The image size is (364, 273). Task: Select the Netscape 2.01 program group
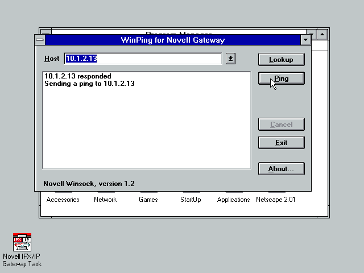tap(275, 200)
